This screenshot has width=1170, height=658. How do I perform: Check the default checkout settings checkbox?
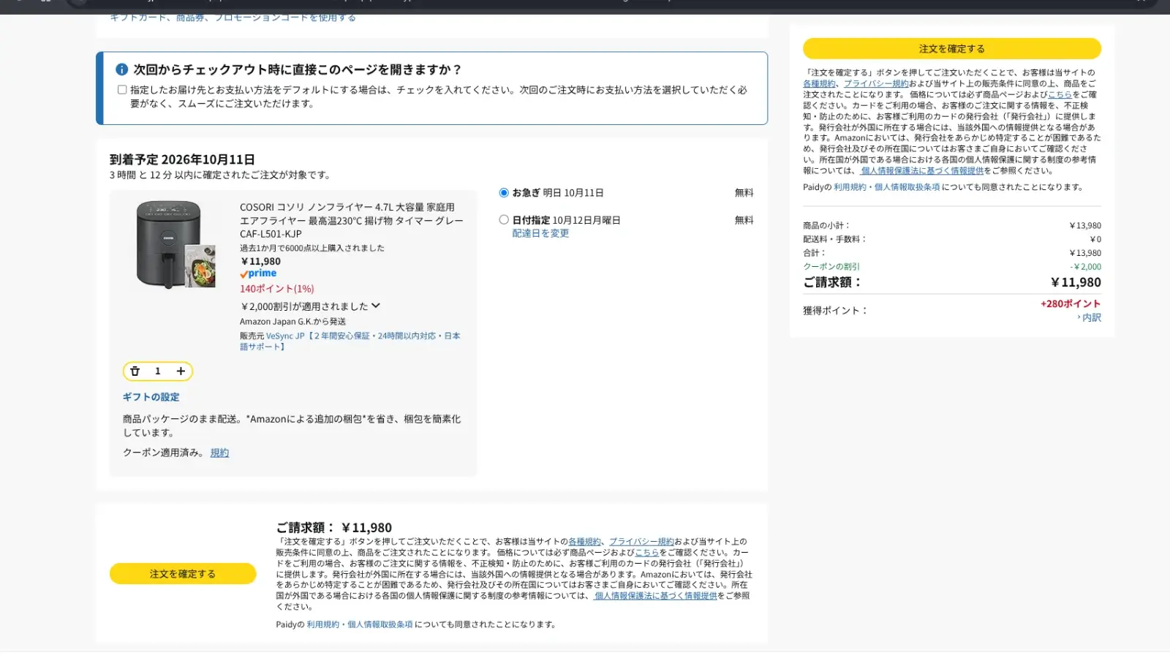click(122, 90)
